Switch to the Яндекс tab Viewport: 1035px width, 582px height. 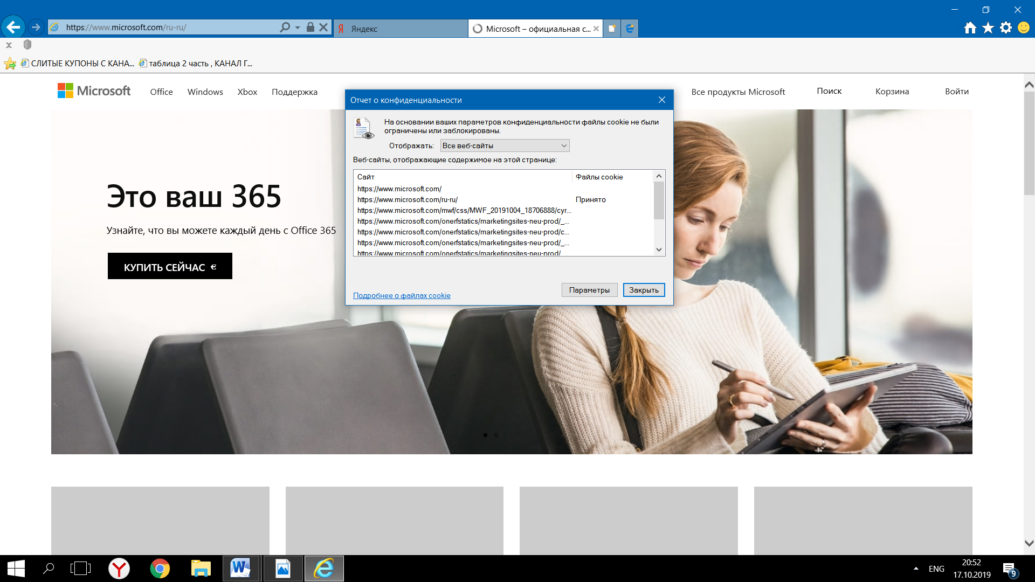401,29
